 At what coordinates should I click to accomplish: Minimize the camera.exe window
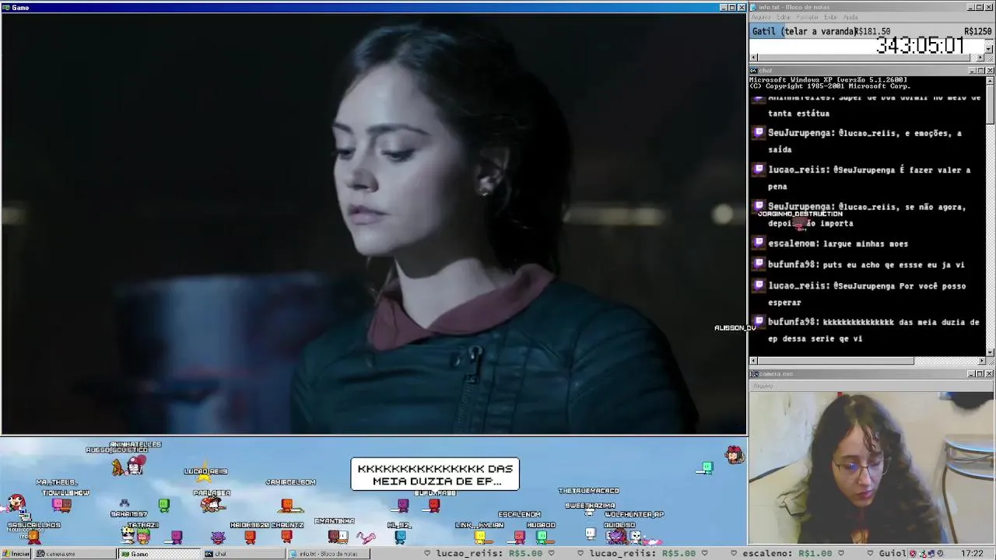click(971, 373)
